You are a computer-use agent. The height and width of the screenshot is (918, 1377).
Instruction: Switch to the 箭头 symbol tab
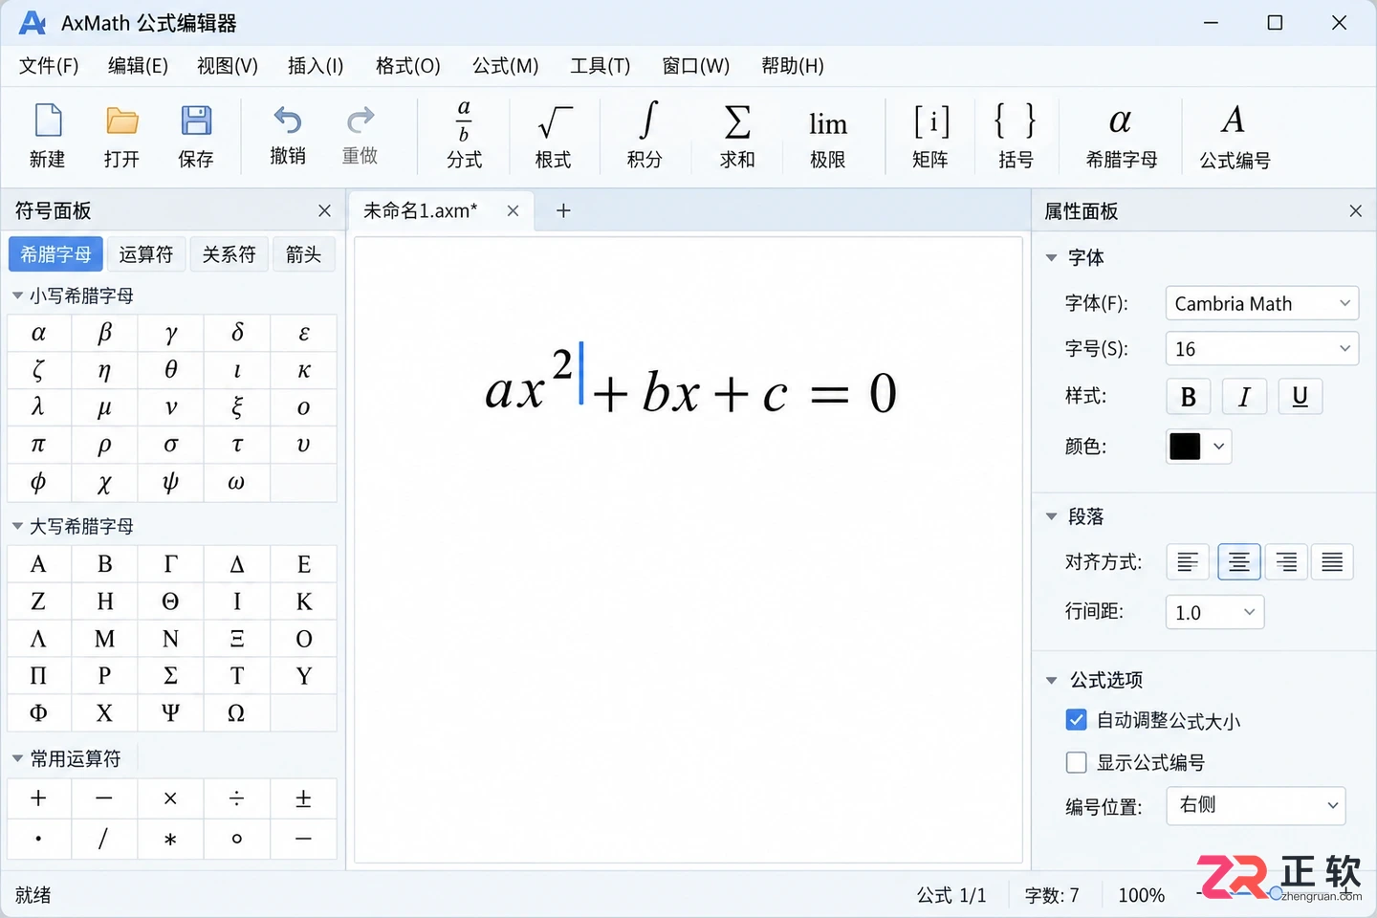(x=303, y=254)
